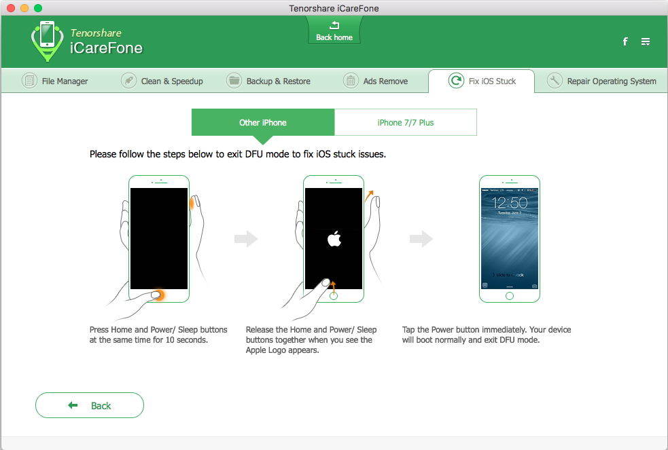
Task: Go Back home via top button
Action: (x=334, y=31)
